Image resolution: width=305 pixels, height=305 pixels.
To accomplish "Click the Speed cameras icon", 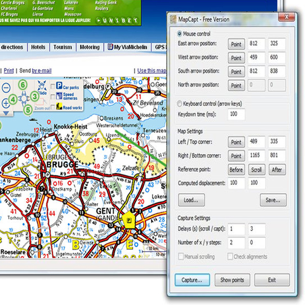I will tap(59, 96).
